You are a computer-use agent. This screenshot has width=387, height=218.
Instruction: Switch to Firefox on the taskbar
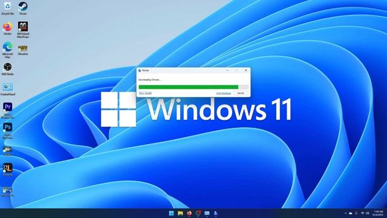point(189,213)
